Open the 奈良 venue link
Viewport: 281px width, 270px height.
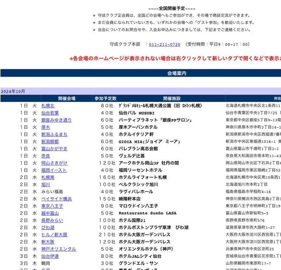(46, 156)
